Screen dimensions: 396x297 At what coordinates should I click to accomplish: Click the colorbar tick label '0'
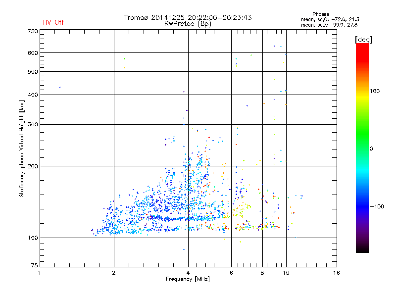[371, 149]
